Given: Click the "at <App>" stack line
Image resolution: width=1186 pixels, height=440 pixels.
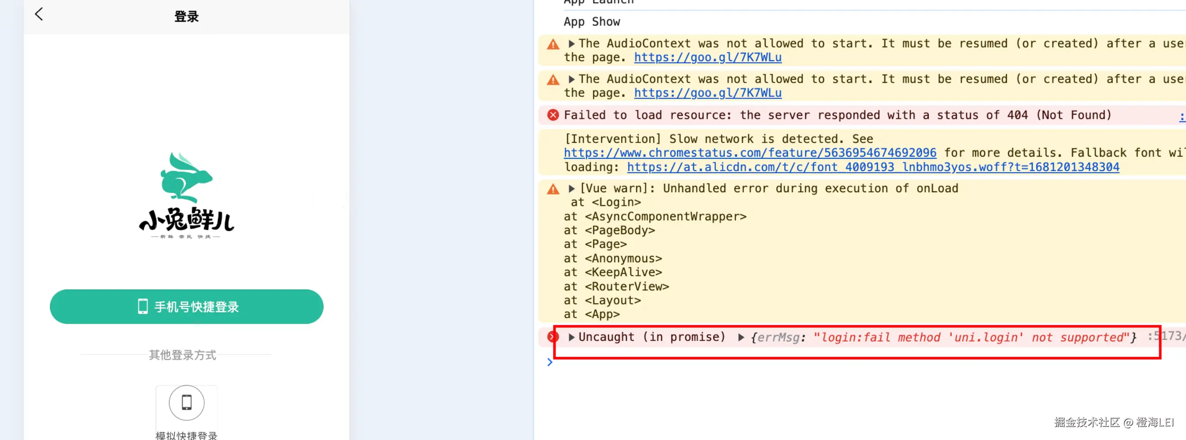Looking at the screenshot, I should [x=592, y=314].
